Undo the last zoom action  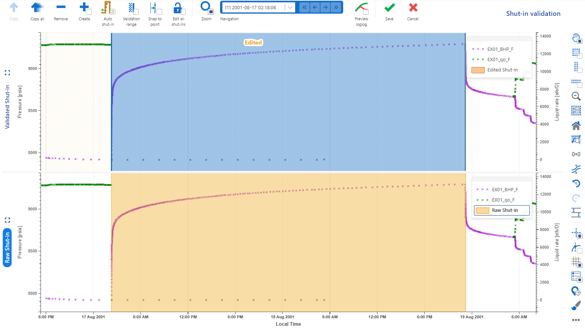click(x=576, y=183)
